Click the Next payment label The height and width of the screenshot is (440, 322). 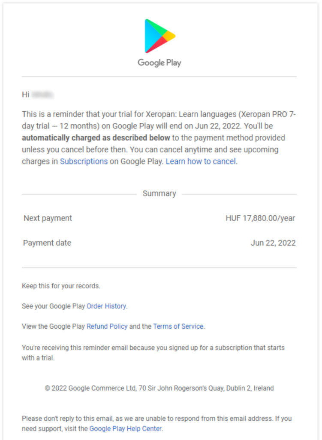pyautogui.click(x=48, y=218)
